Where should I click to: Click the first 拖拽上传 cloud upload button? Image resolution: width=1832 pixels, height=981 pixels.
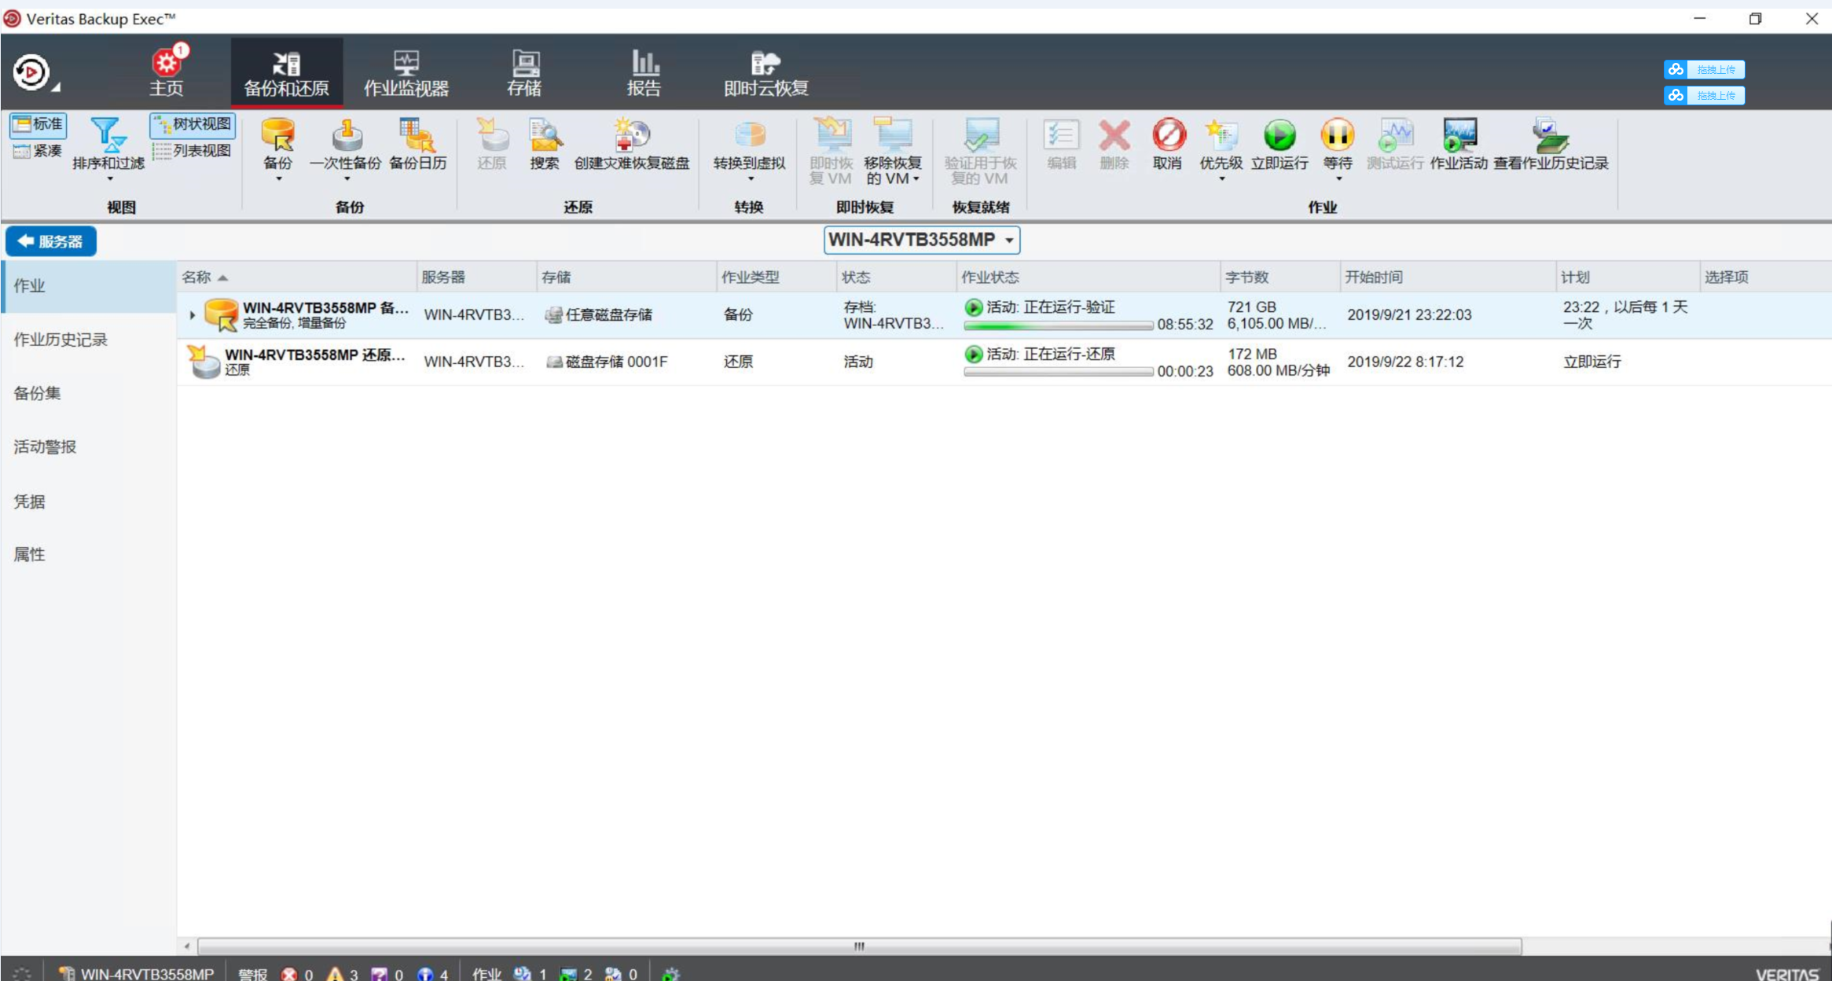pos(1705,70)
